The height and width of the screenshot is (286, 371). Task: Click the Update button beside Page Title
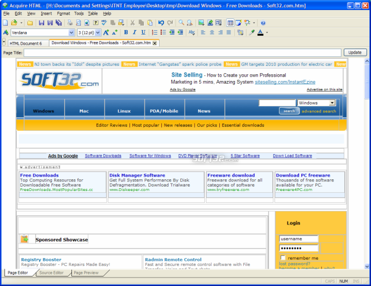click(355, 53)
